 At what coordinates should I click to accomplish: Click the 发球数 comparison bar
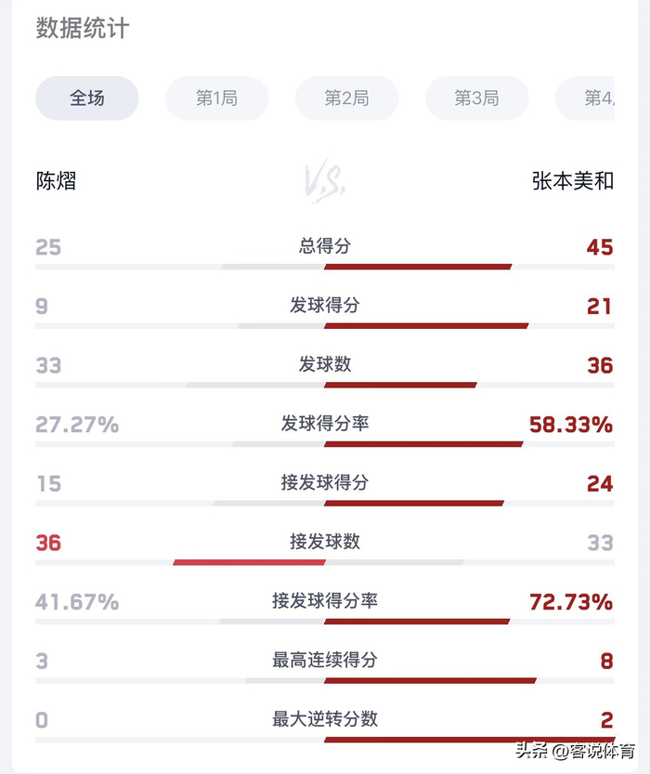325,385
